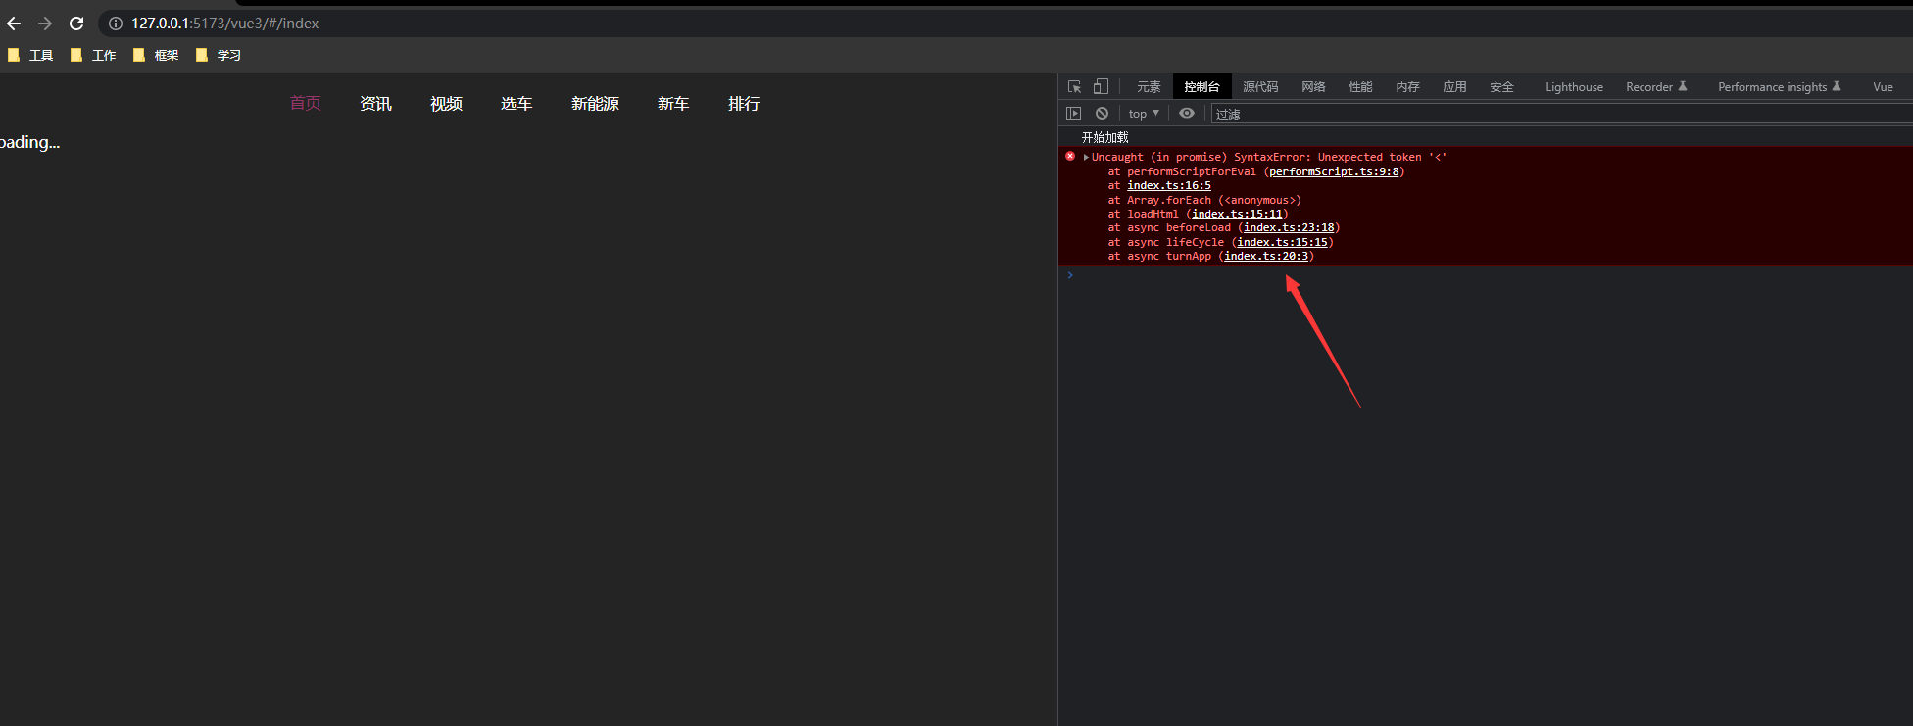Image resolution: width=1913 pixels, height=726 pixels.
Task: Open index.ts:20:3 turnApp source link
Action: coord(1266,256)
